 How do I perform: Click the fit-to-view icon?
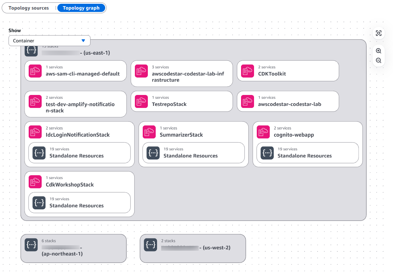(378, 33)
